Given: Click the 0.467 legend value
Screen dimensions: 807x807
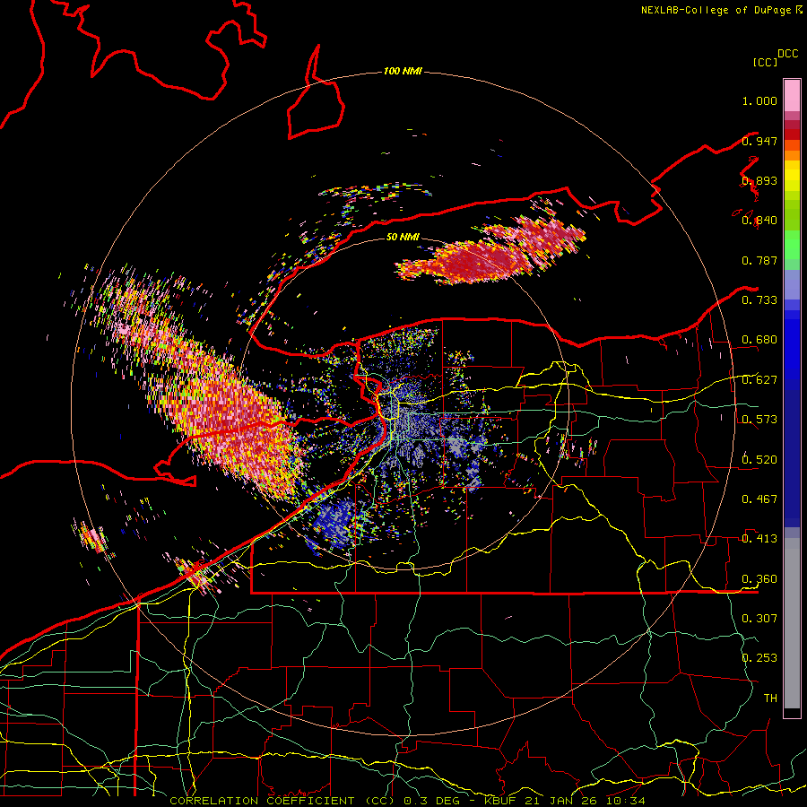Looking at the screenshot, I should [759, 499].
